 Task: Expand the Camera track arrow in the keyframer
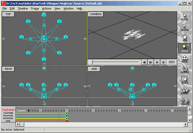click(x=29, y=111)
